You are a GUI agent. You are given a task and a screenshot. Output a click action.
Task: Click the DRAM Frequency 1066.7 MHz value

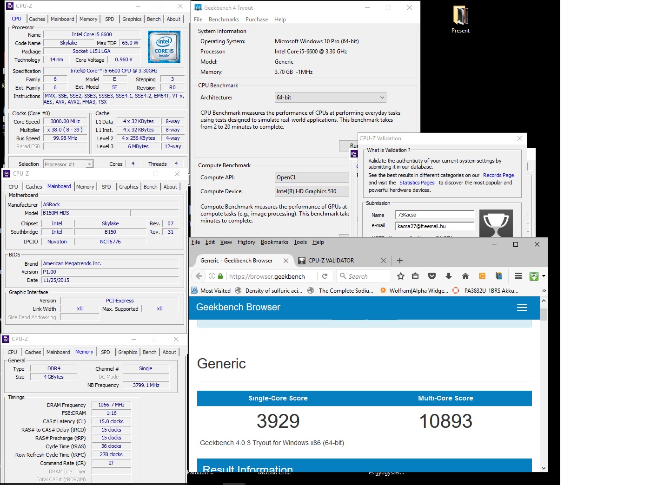(x=111, y=405)
